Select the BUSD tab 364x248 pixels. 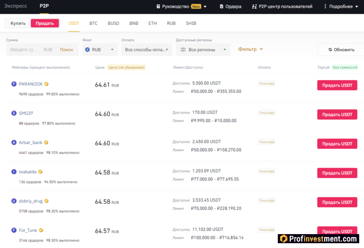pos(114,23)
